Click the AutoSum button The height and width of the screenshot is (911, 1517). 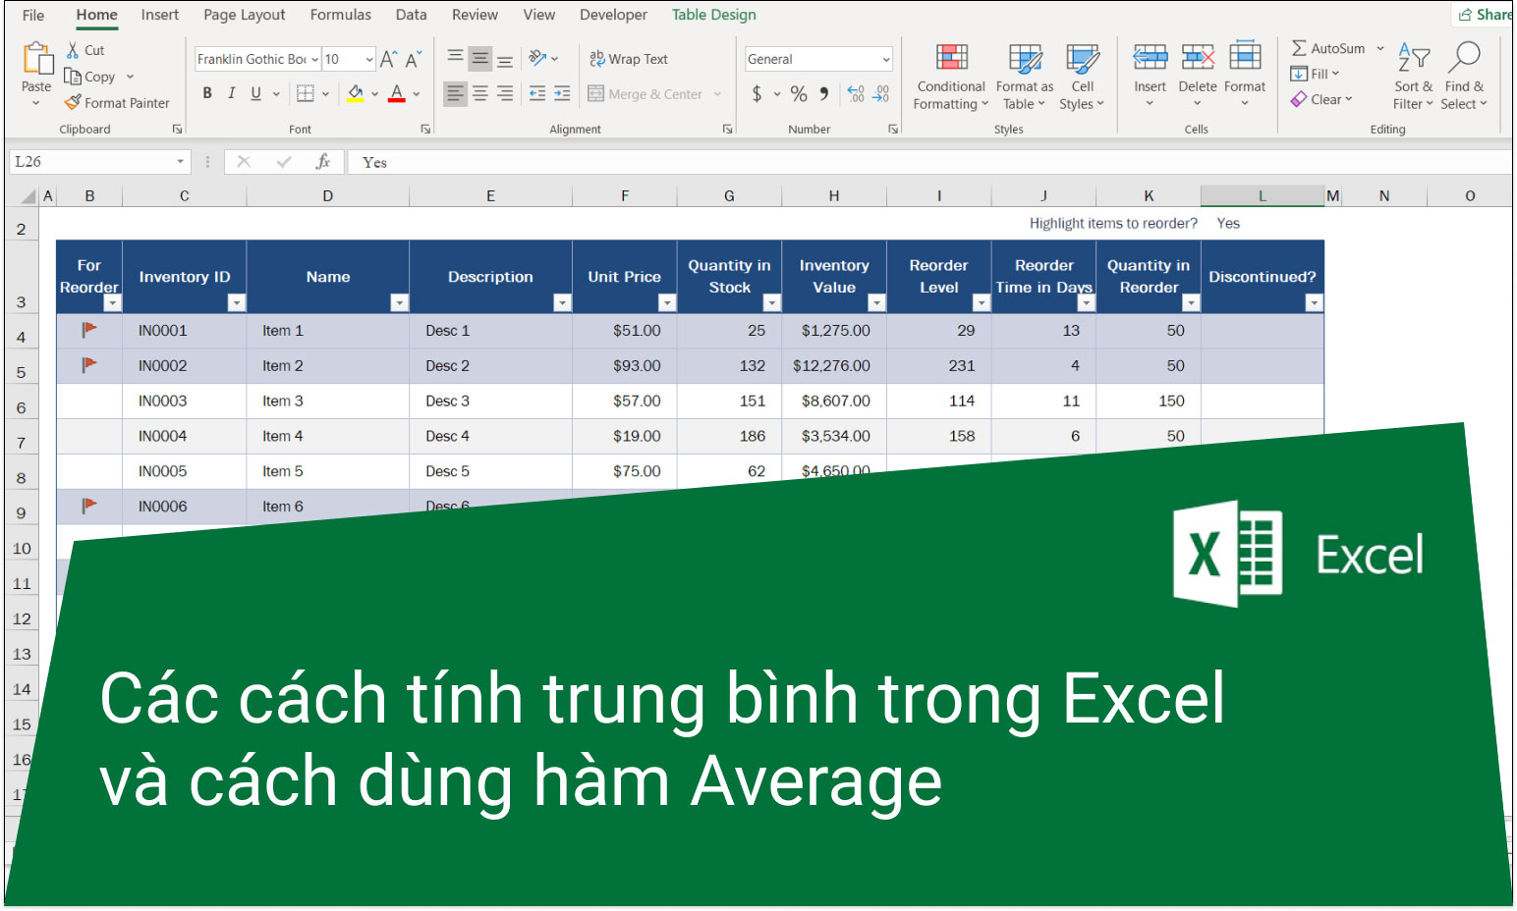tap(1327, 48)
